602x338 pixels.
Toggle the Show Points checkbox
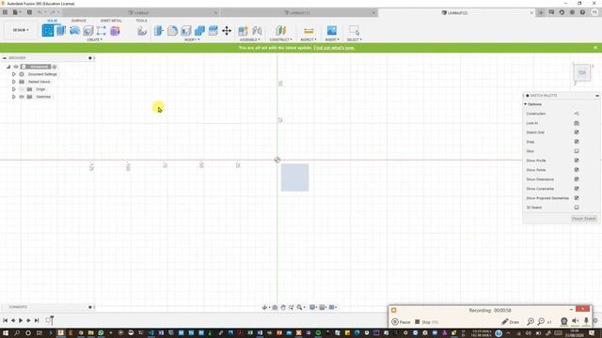click(577, 170)
